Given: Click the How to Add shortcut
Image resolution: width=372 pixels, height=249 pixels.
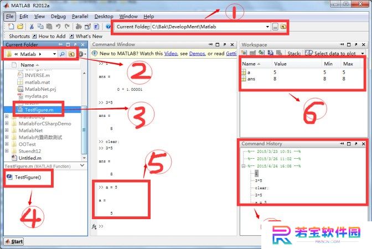Looking at the screenshot, I should click(49, 37).
